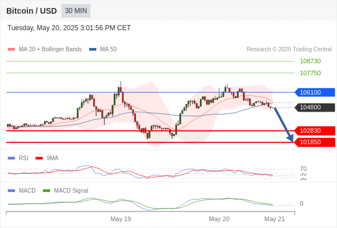Click the black 104800 current price tag
The image size is (337, 228).
tap(315, 107)
